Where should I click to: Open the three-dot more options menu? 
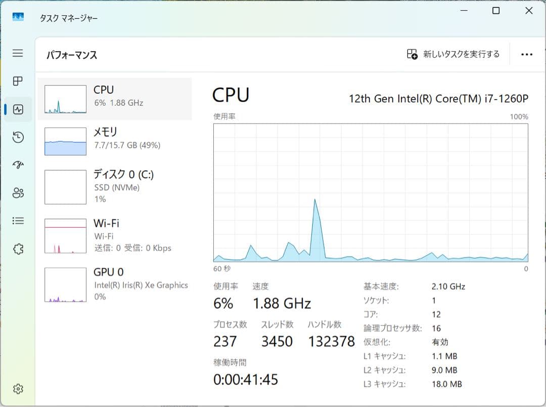526,54
